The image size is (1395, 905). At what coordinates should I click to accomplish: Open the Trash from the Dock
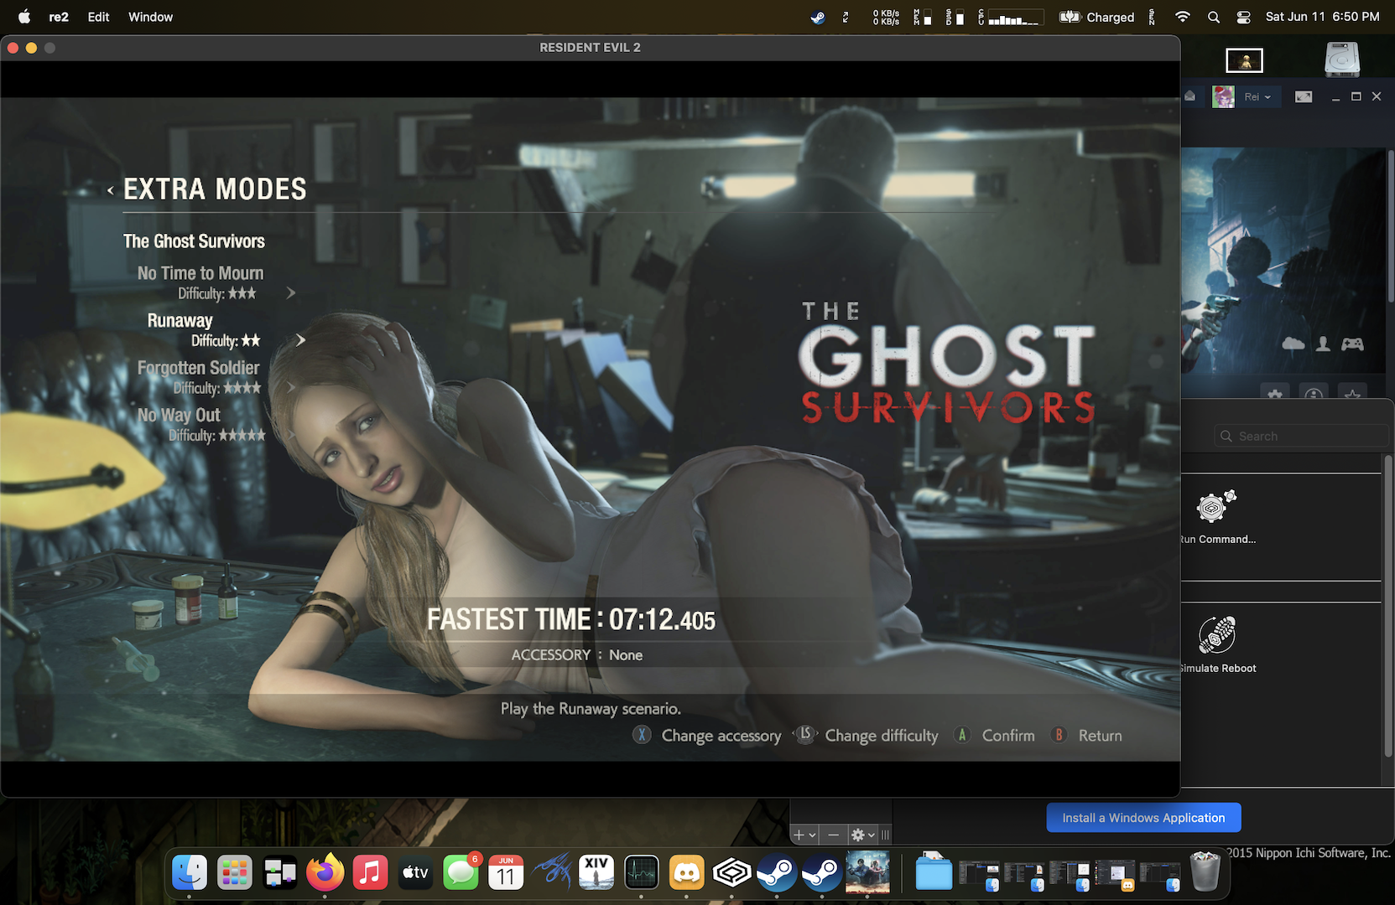point(1205,871)
